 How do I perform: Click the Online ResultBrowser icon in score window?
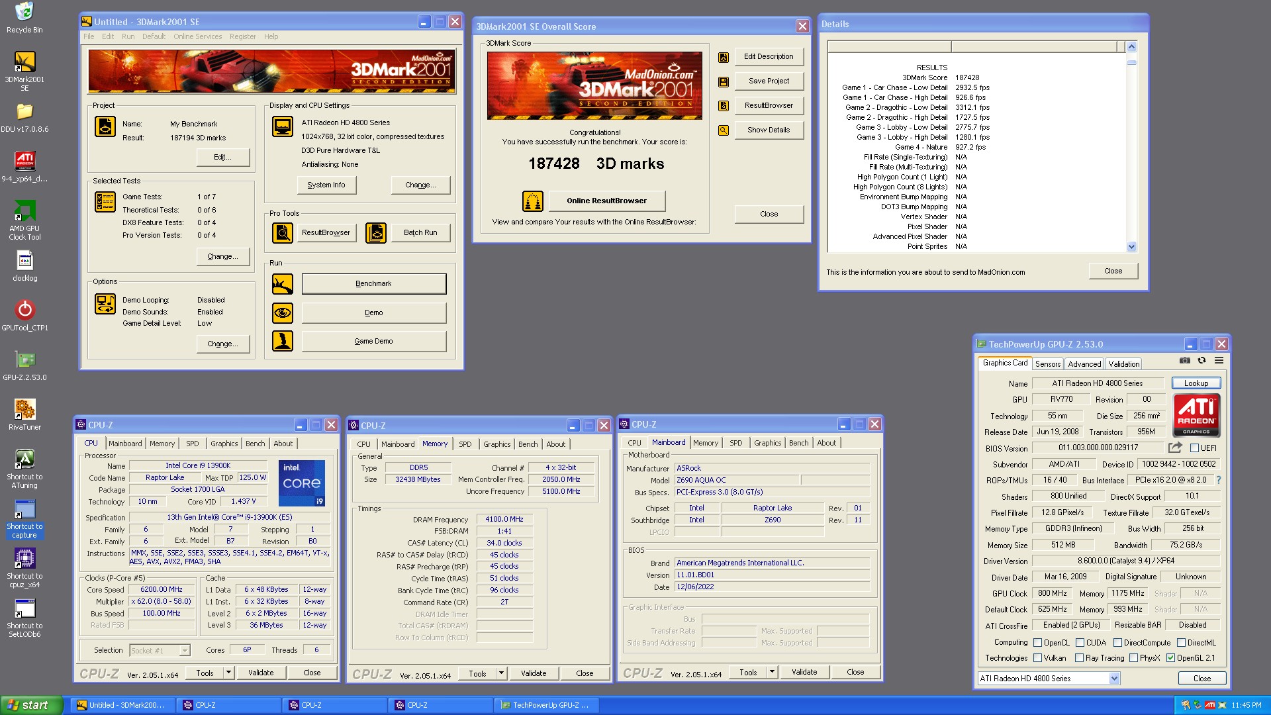click(x=533, y=201)
